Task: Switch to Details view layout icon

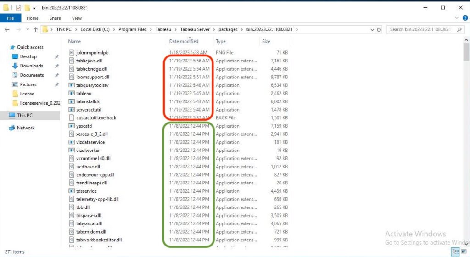Action: click(x=455, y=251)
